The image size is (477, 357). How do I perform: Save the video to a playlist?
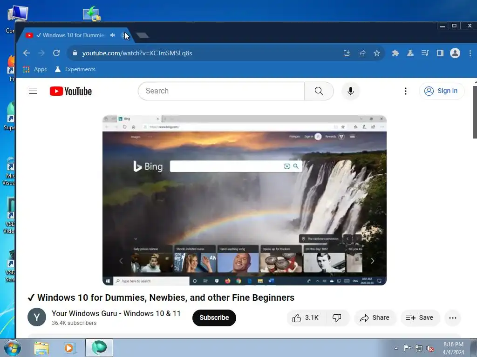pyautogui.click(x=420, y=318)
